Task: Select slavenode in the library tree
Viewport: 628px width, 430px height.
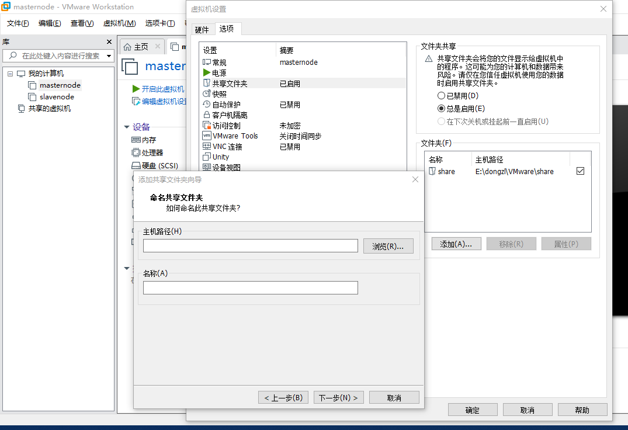Action: tap(57, 96)
